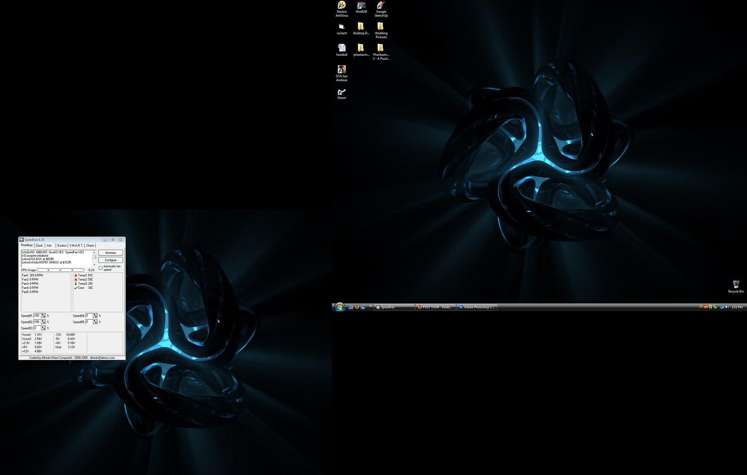Switch to the Clock tab
This screenshot has height=475, width=747.
click(39, 245)
